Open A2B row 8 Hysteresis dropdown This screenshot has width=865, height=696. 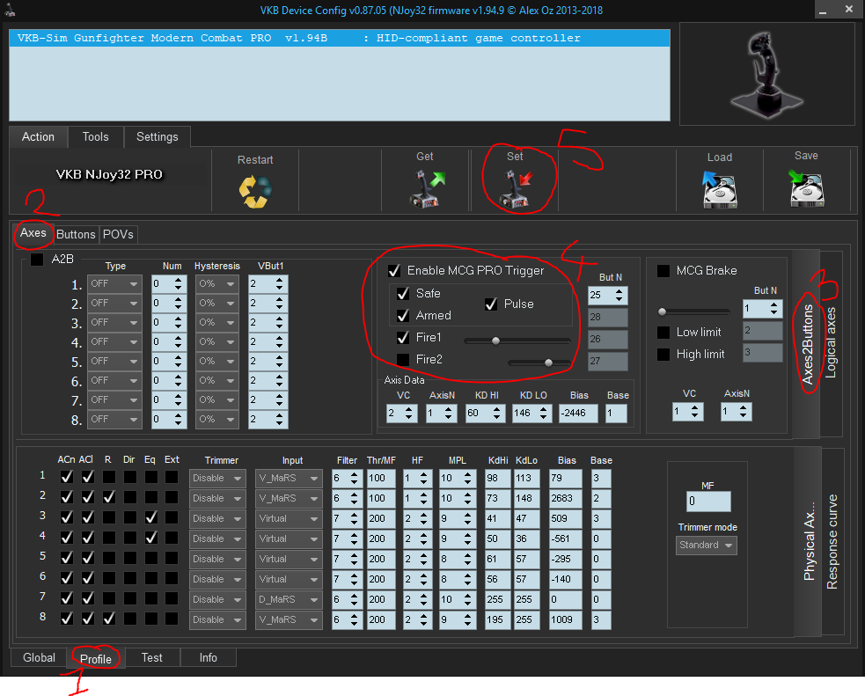coord(217,419)
